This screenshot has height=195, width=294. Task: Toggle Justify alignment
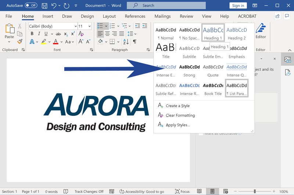pos(122,34)
